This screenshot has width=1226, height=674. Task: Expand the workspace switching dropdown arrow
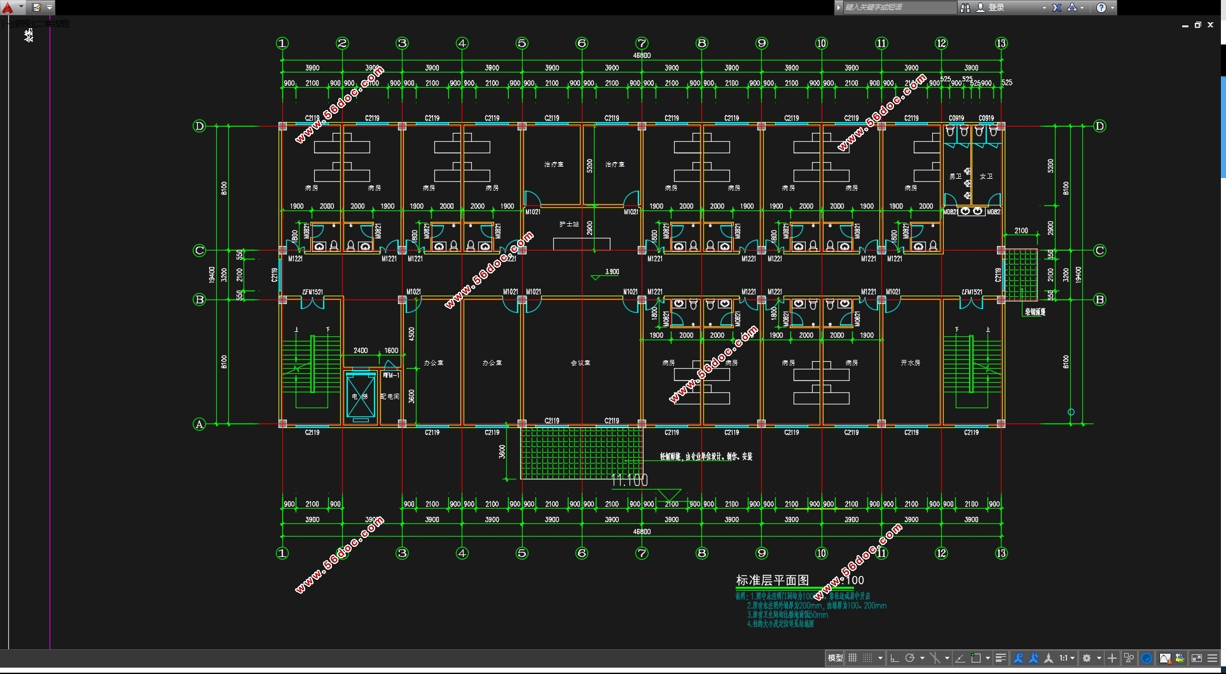[x=1099, y=658]
